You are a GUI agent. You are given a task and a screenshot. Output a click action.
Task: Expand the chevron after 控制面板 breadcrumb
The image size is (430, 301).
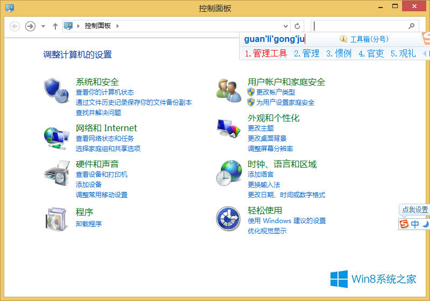118,26
